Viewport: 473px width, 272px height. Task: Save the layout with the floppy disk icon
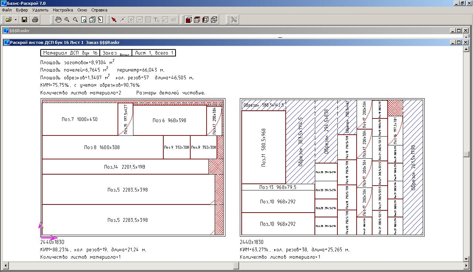24,20
